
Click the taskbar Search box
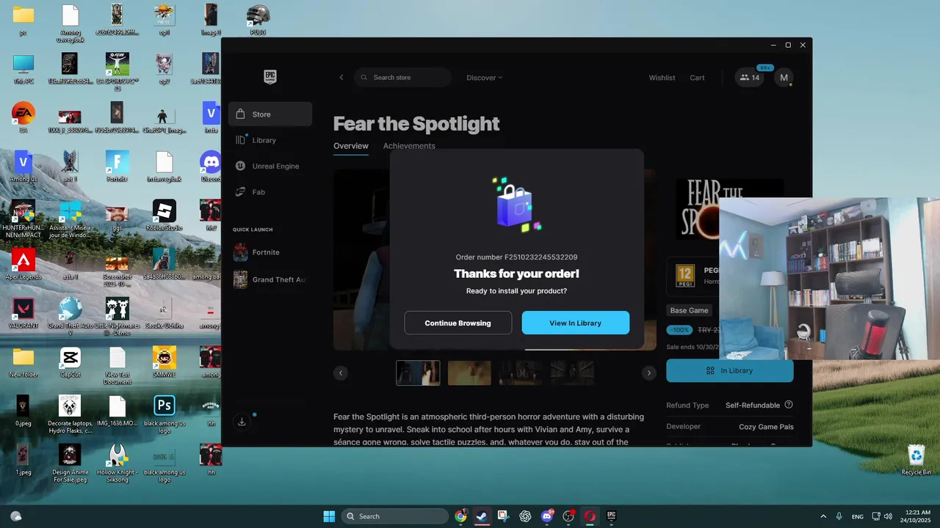(x=395, y=516)
